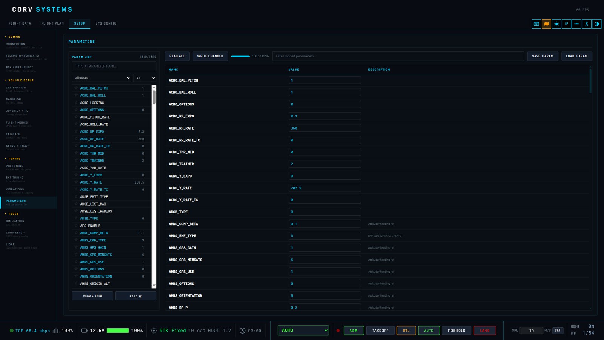Open the PID TUNING sidebar item
The width and height of the screenshot is (604, 340).
click(x=28, y=167)
